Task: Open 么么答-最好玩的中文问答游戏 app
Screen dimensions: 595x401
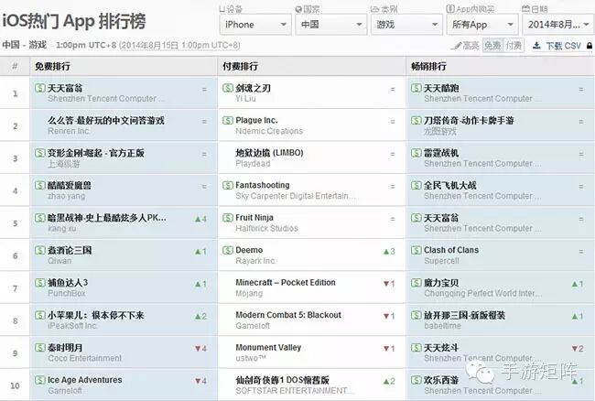Action: (x=106, y=121)
